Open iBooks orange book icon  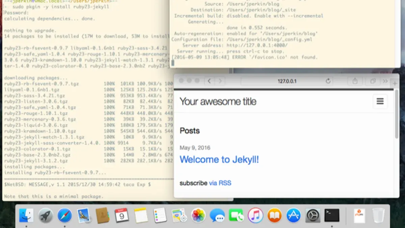[275, 215]
